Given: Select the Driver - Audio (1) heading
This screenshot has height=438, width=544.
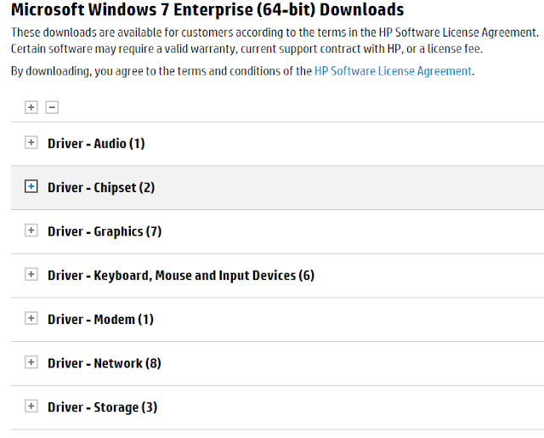Looking at the screenshot, I should click(x=96, y=144).
